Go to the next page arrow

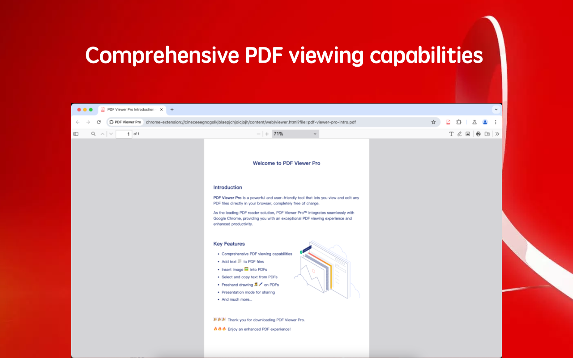(111, 134)
